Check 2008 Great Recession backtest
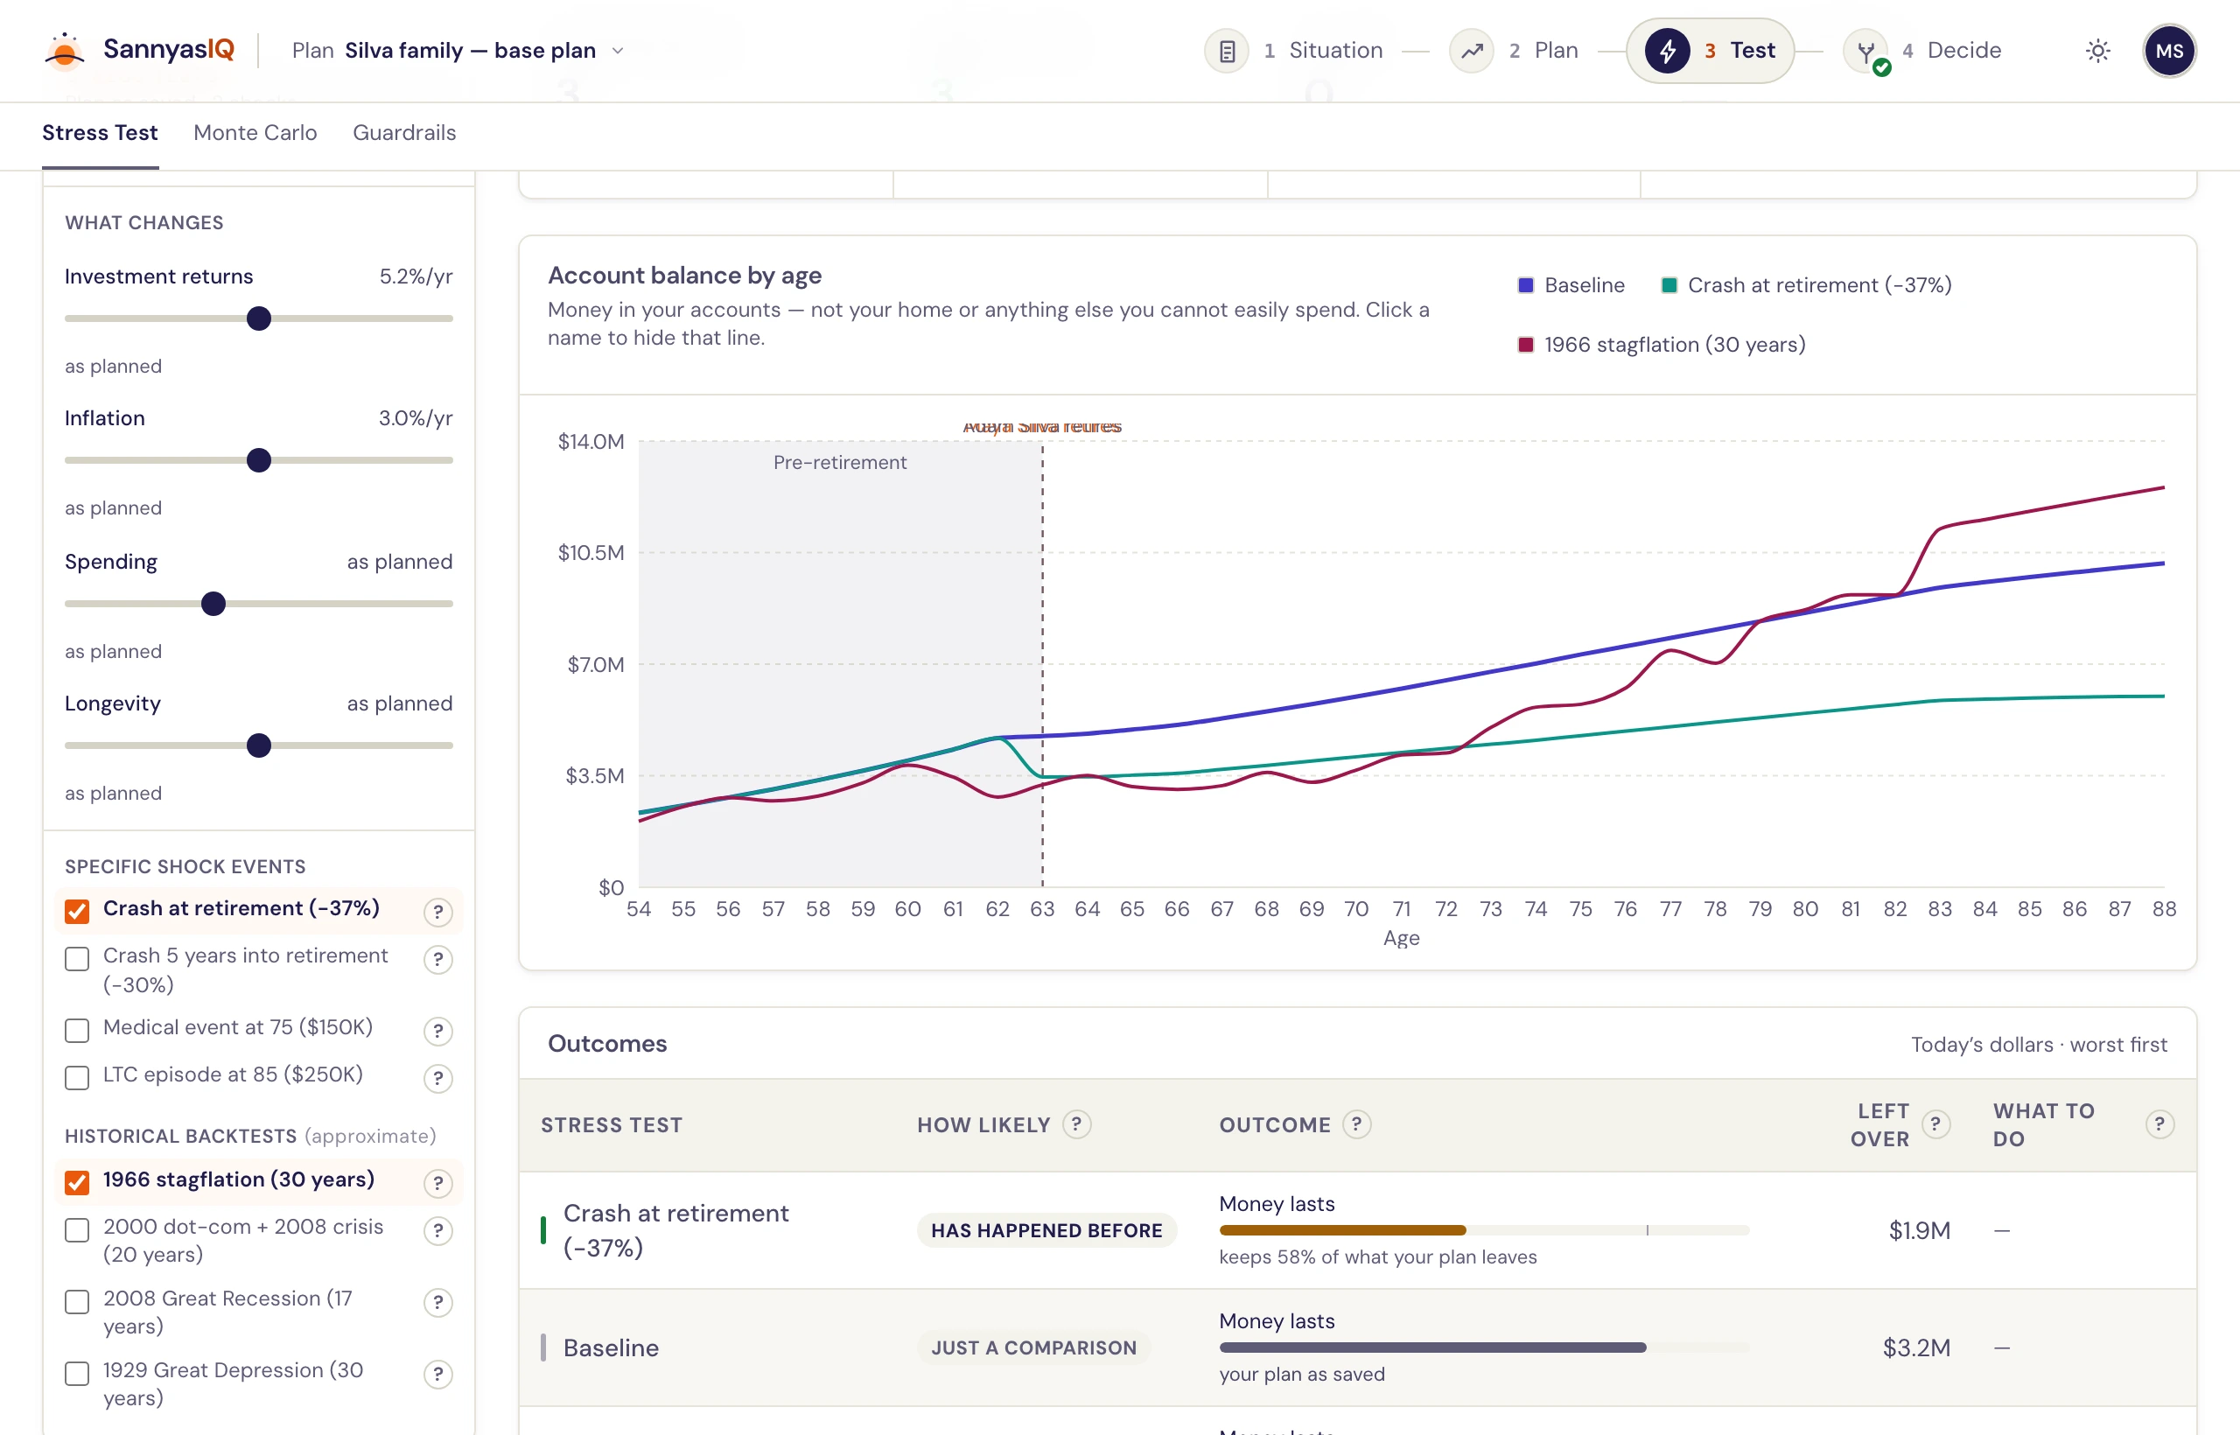 click(77, 1302)
